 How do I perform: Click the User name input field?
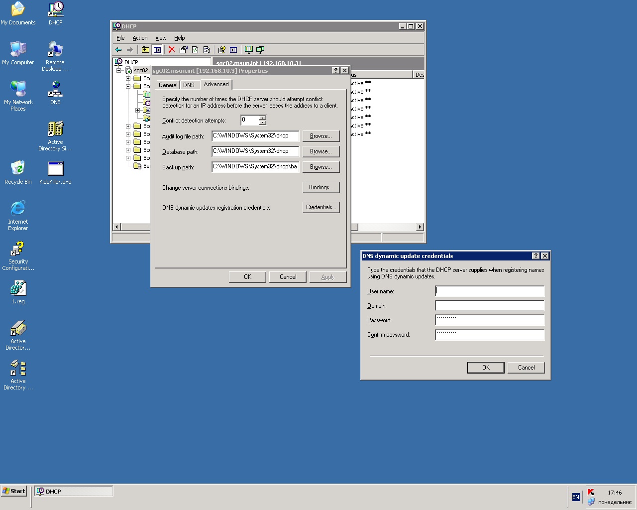(490, 291)
